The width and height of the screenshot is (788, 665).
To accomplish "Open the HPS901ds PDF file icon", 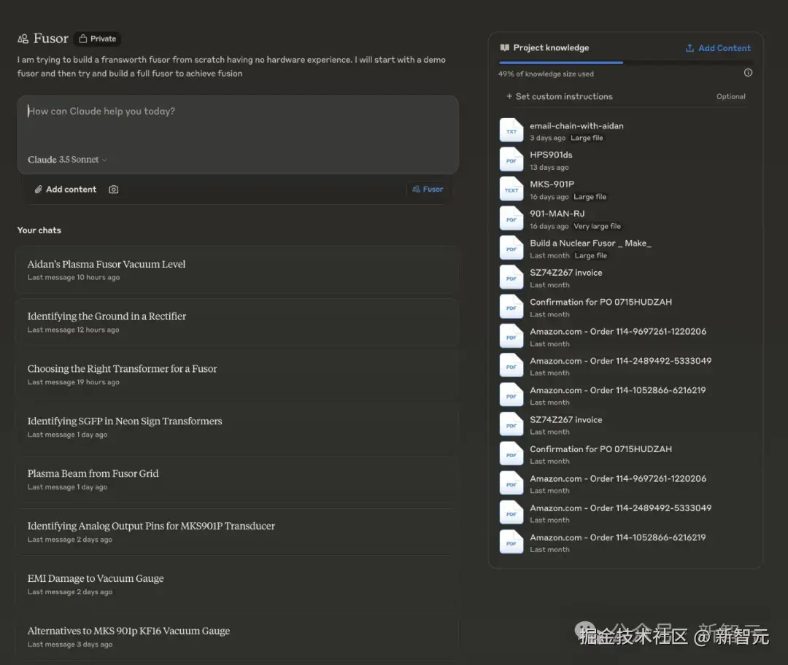I will [511, 160].
